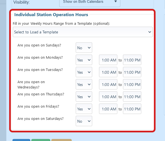Edit Wednesday opening time 1:00 AM
The width and height of the screenshot is (165, 141).
[108, 84]
